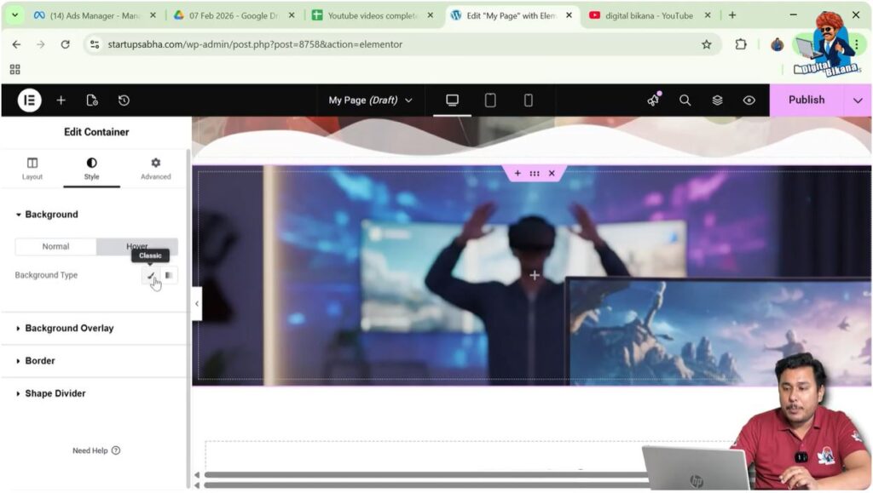
Task: Open the Structure navigator layers icon
Action: click(x=717, y=100)
